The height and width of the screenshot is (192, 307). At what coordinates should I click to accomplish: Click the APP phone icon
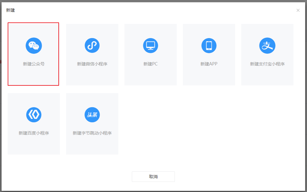(x=209, y=45)
